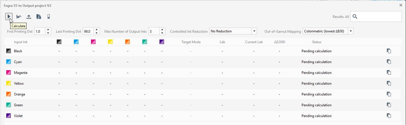Screen dimensions: 406x125
Task: Click the revert arrow toolbar icon
Action: (19, 17)
